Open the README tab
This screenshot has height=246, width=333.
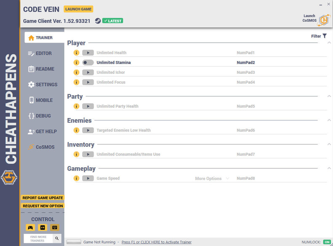click(x=42, y=69)
